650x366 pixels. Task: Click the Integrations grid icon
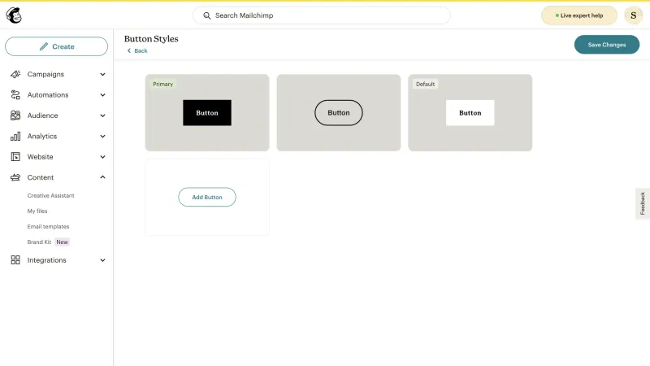pyautogui.click(x=15, y=260)
